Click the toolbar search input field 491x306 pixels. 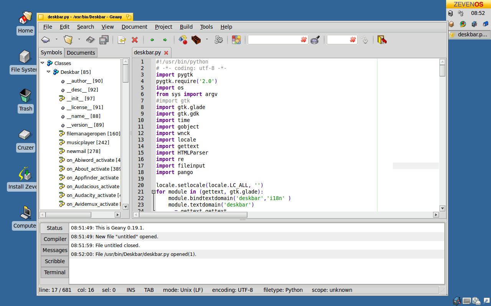[x=274, y=40]
